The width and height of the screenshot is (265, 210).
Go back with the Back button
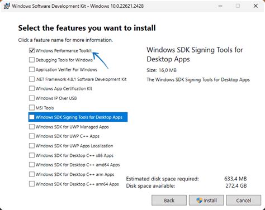[x=169, y=201]
